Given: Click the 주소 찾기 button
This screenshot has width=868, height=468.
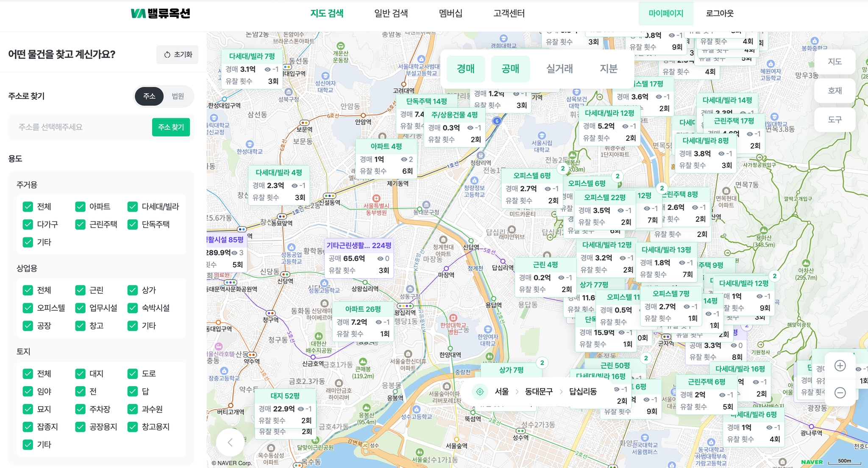Looking at the screenshot, I should coord(171,127).
